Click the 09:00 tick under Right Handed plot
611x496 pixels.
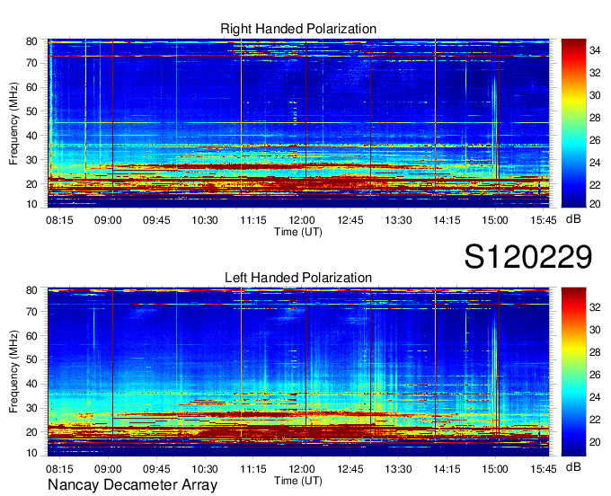(108, 220)
